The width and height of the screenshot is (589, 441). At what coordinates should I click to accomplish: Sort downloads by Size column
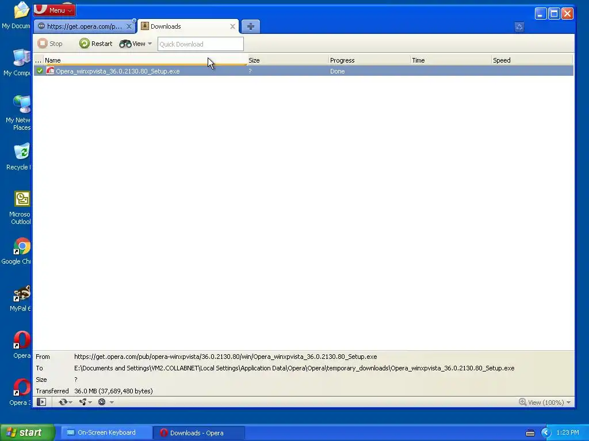click(x=288, y=60)
